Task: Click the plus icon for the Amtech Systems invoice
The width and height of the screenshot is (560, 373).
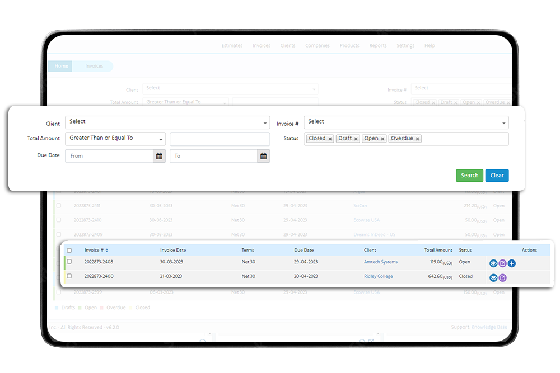Action: click(x=512, y=263)
